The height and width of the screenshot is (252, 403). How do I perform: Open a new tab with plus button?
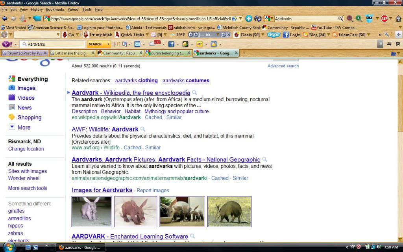point(244,53)
